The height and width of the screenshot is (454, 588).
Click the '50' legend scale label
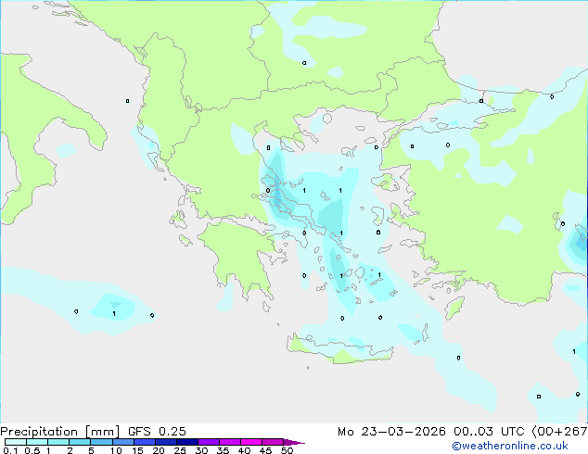[287, 450]
